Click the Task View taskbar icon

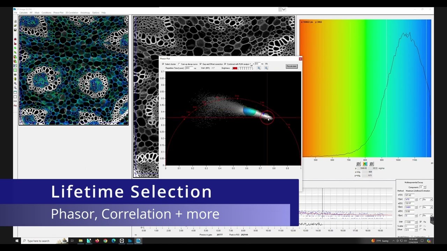click(72, 241)
